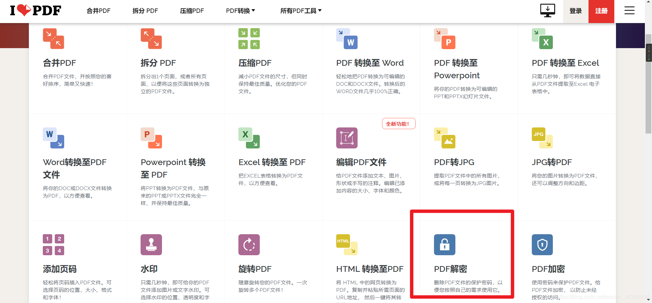Open the PDF加密 title link
Viewport: 652px width, 303px height.
tap(548, 269)
